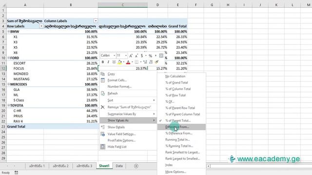Choose Difference From... option
The width and height of the screenshot is (312, 175).
pos(181,127)
